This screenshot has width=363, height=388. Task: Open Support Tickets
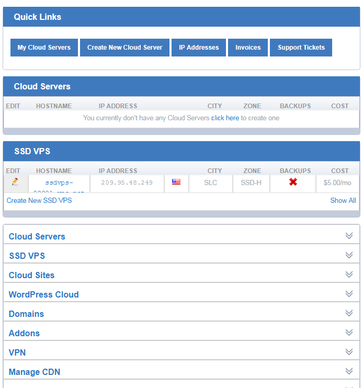tap(301, 48)
